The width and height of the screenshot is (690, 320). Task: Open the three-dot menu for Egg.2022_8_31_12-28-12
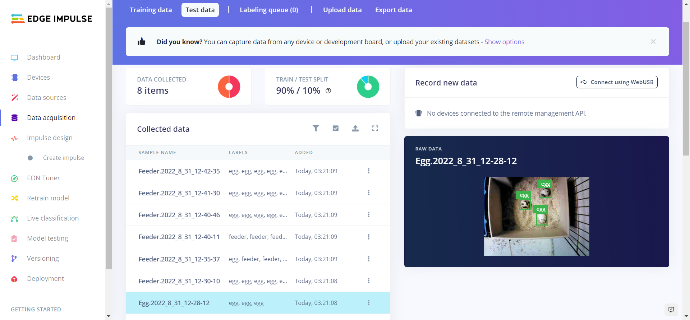[368, 303]
